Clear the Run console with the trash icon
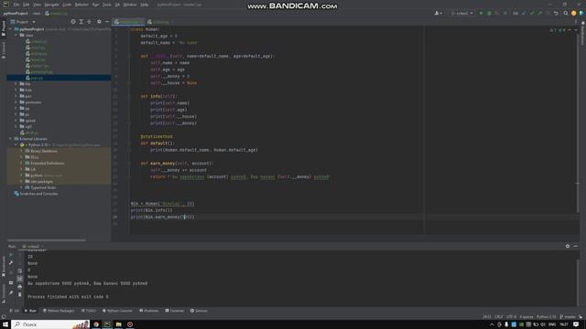Viewport: 586px width, 329px height. pos(20,294)
